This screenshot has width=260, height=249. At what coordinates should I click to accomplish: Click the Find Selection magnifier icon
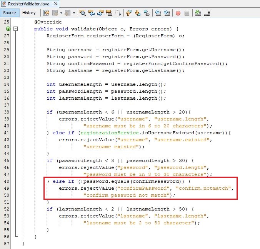pos(82,13)
